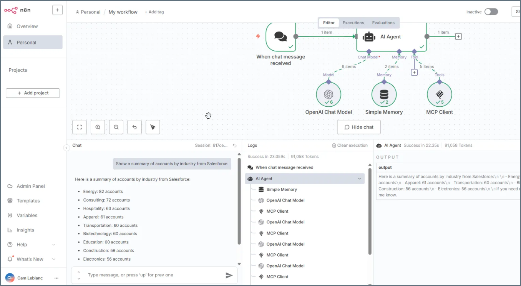Click Add tag

coord(154,12)
